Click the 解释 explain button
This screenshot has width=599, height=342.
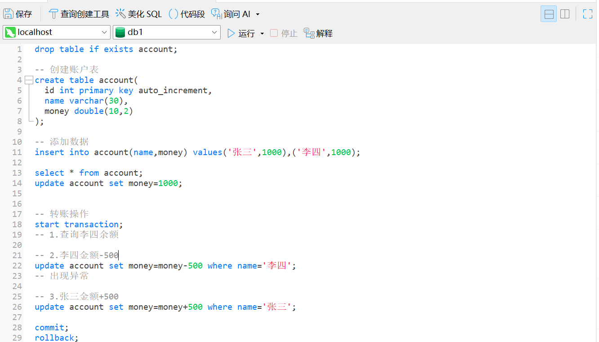pyautogui.click(x=318, y=33)
